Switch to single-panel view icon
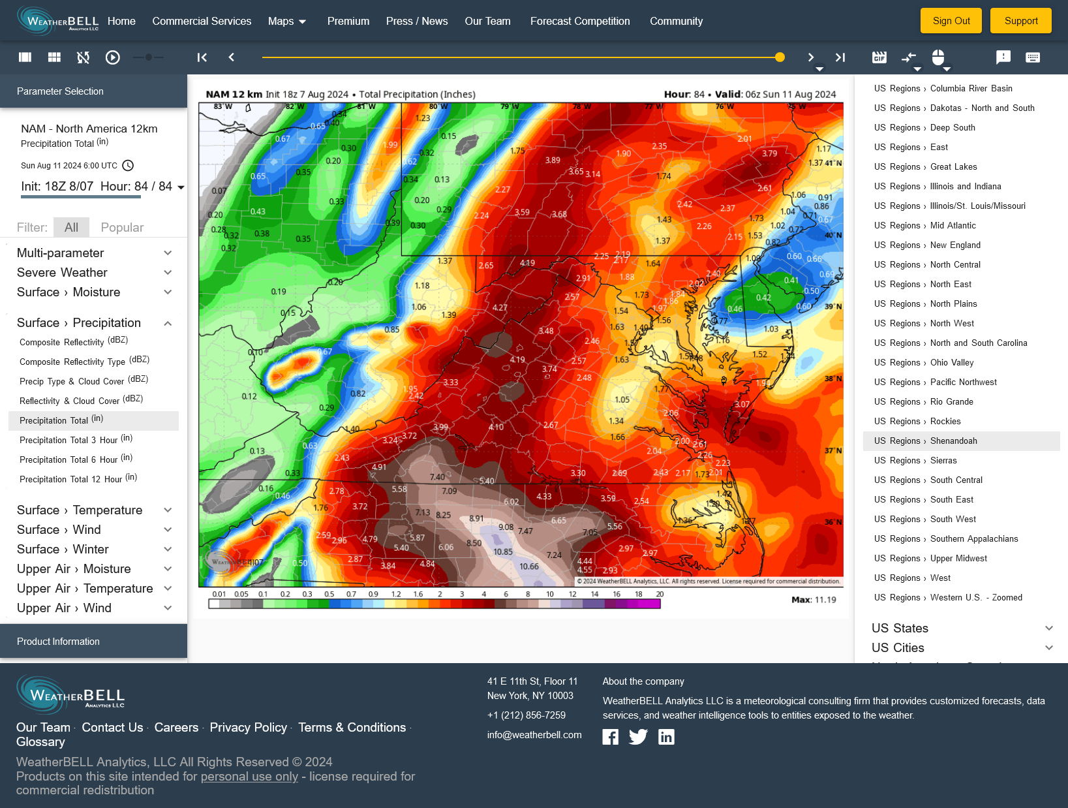Screen dimensions: 1068x808 [x=25, y=57]
